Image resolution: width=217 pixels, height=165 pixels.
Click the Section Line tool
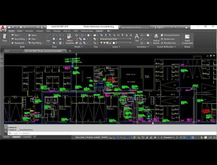coord(168,39)
